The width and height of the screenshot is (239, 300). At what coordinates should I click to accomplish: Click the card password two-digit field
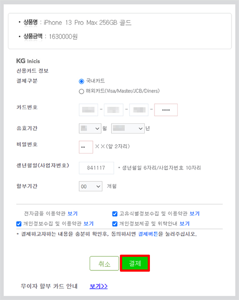point(86,147)
